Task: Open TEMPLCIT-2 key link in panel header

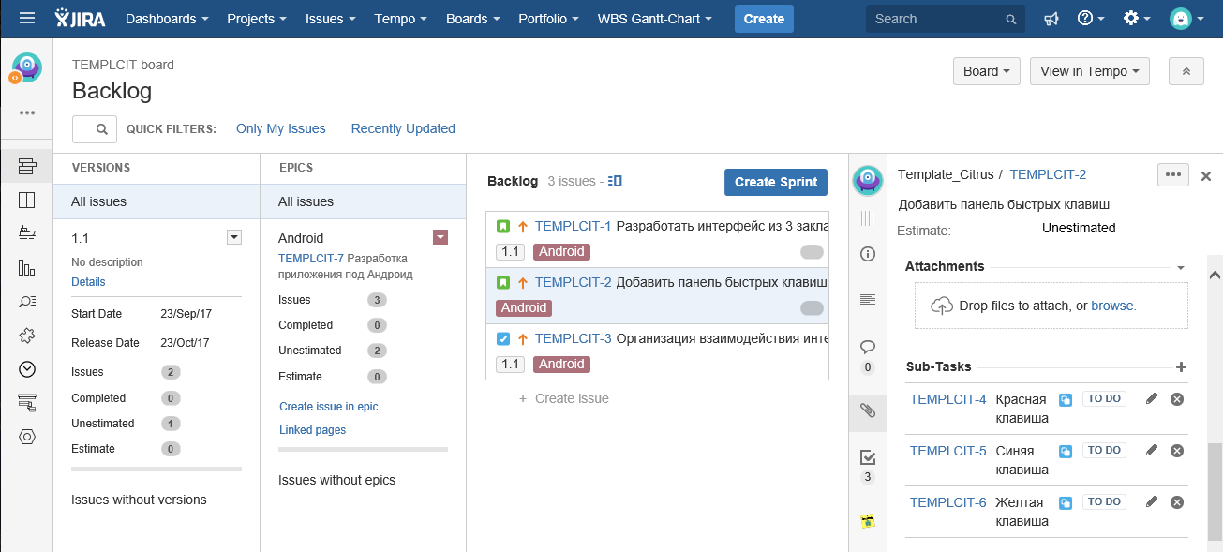Action: tap(1048, 174)
